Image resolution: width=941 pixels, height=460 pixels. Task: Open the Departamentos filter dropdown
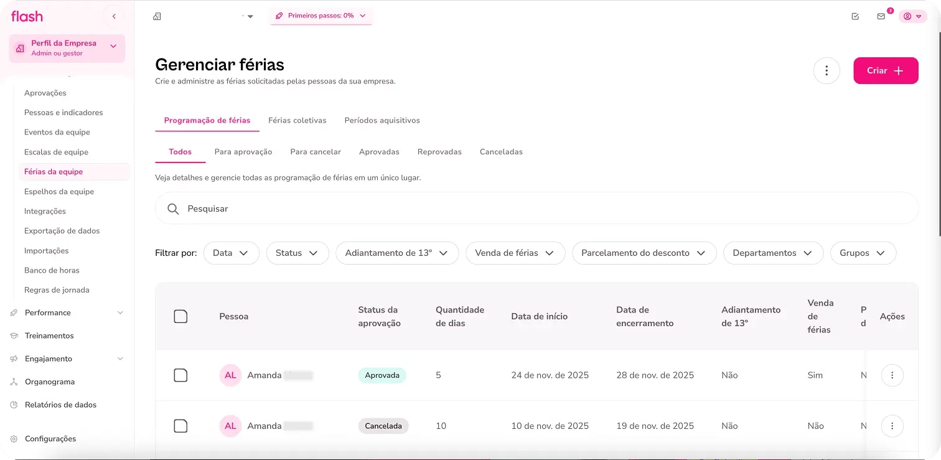click(772, 253)
